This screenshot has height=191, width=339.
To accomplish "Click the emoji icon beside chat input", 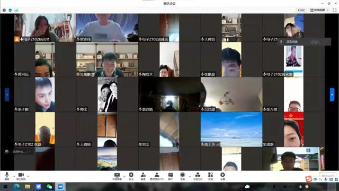I will (7, 152).
